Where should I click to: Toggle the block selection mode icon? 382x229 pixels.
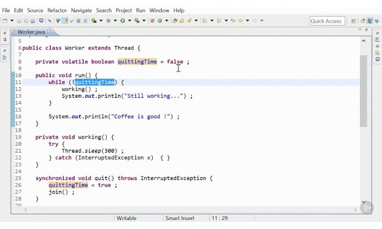(x=78, y=21)
